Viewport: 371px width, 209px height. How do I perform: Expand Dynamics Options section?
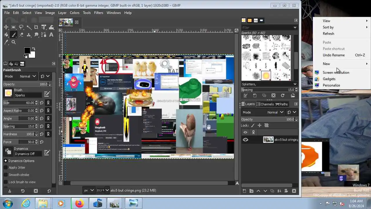(x=6, y=161)
